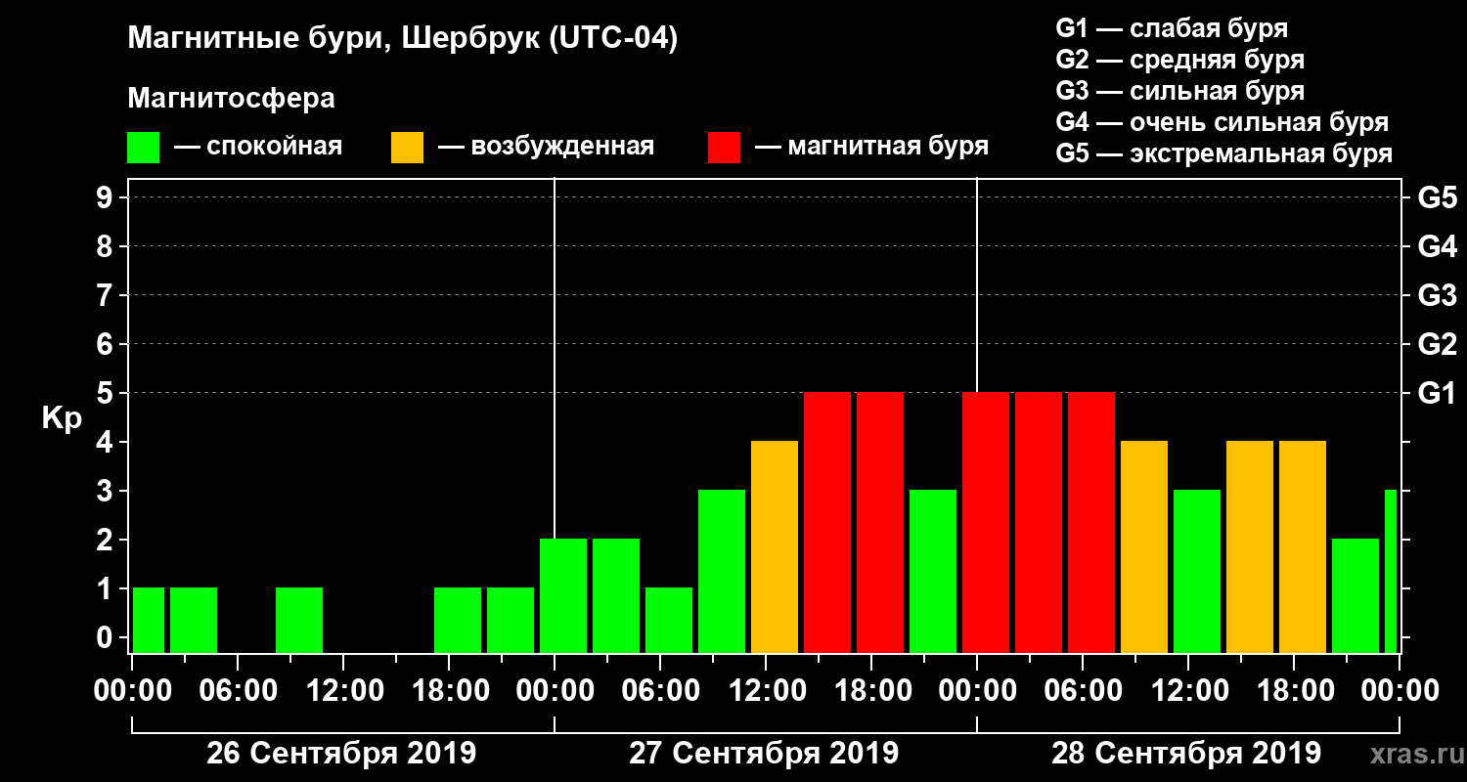
Task: Click the 'G4 — очень сильная буря' legend line
Action: [x=1222, y=122]
